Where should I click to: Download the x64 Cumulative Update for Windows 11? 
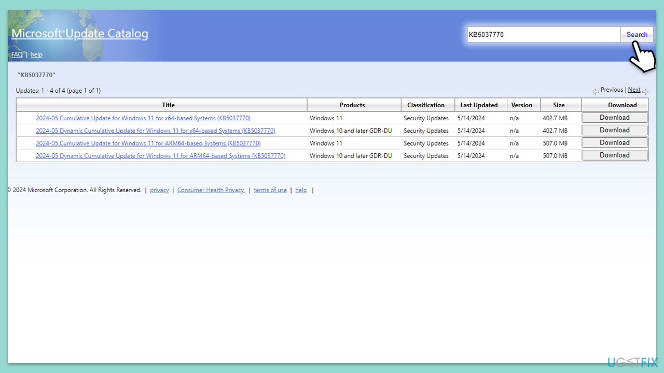click(x=615, y=118)
